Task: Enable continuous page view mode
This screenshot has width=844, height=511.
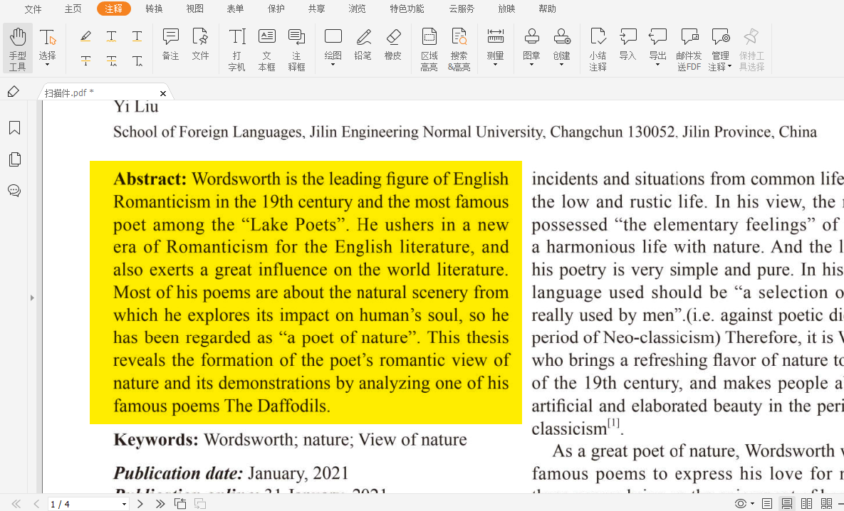Action: pos(787,504)
